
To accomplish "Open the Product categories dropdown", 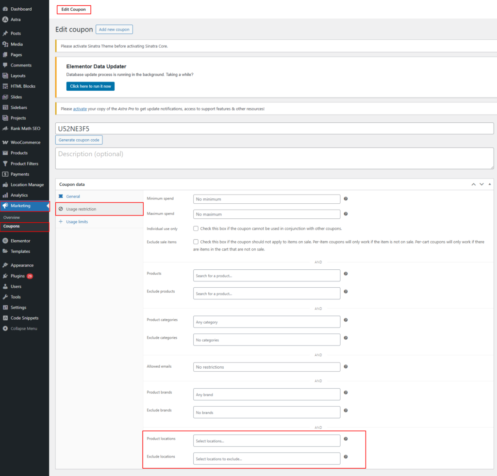I will pos(266,322).
